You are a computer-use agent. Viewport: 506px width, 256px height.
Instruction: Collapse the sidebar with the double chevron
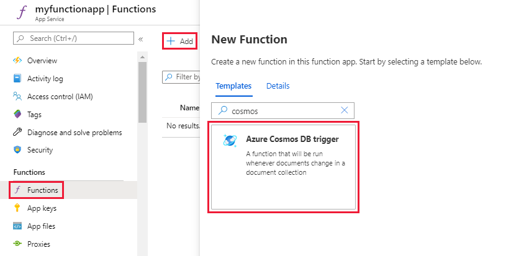tap(141, 39)
